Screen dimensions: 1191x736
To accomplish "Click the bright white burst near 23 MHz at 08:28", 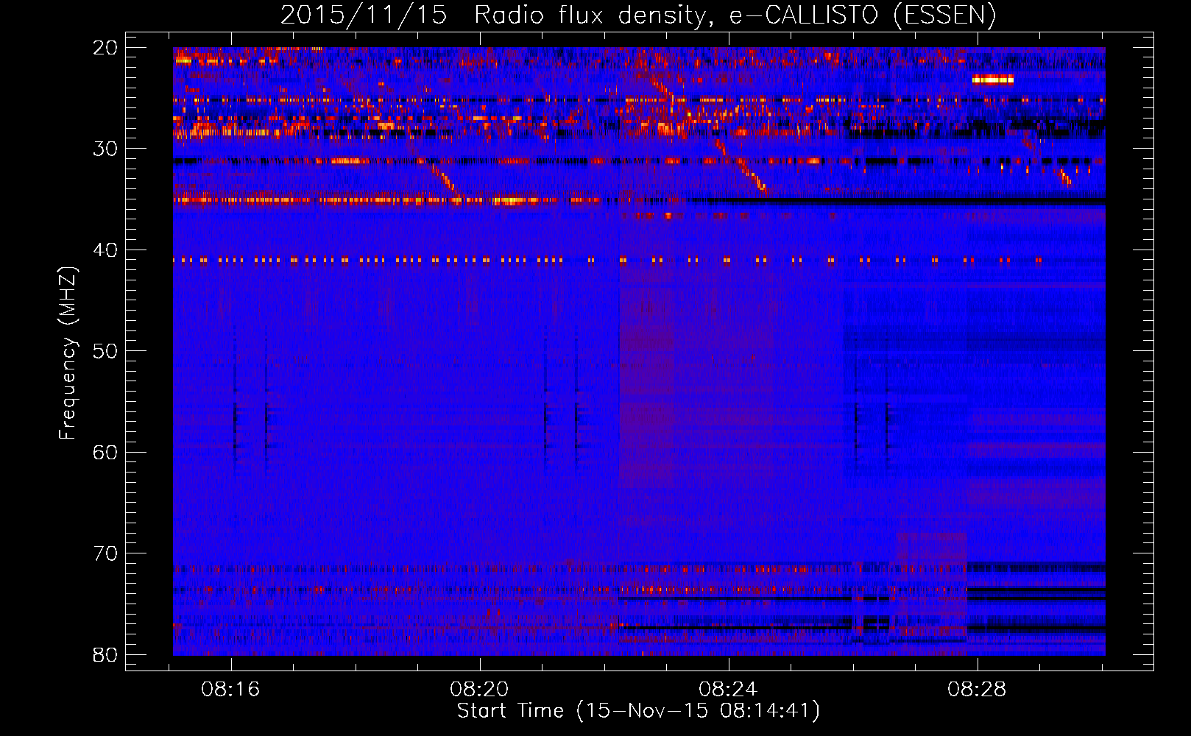I will (993, 79).
